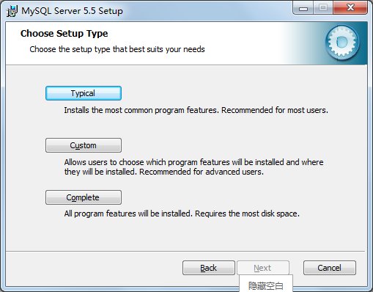Click the separator line above the Back button
Screen dimensions: 373x292
click(x=185, y=251)
